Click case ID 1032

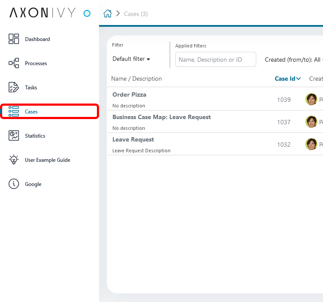point(284,145)
